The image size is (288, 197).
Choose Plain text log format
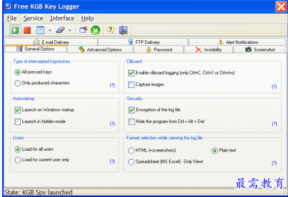tap(214, 151)
